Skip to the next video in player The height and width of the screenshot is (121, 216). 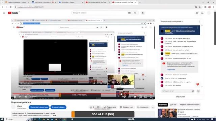coord(20,97)
